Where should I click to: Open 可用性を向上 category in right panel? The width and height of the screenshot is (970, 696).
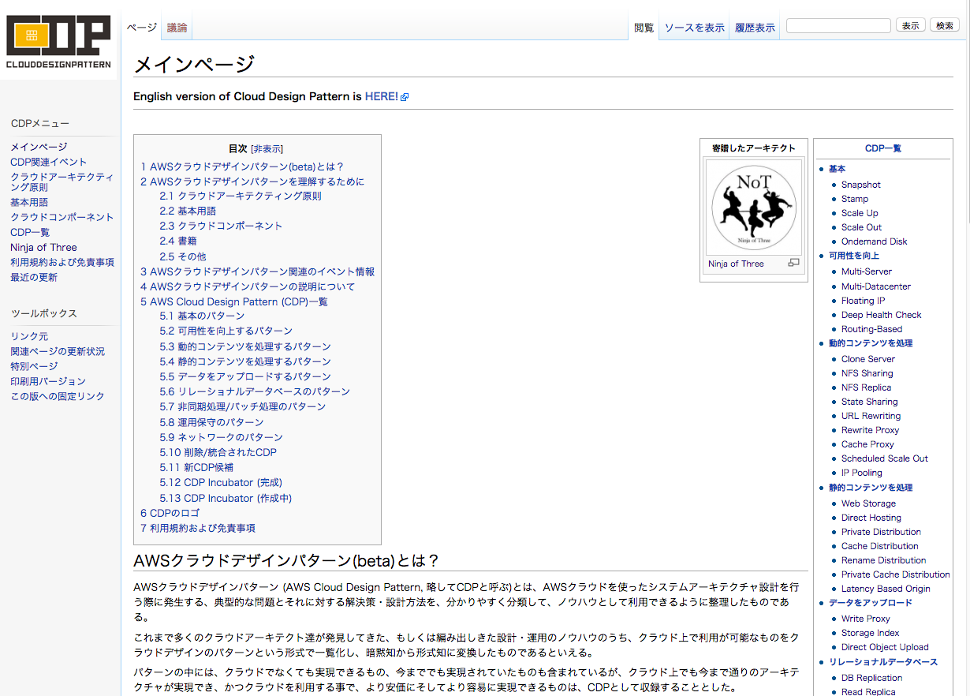click(x=854, y=256)
